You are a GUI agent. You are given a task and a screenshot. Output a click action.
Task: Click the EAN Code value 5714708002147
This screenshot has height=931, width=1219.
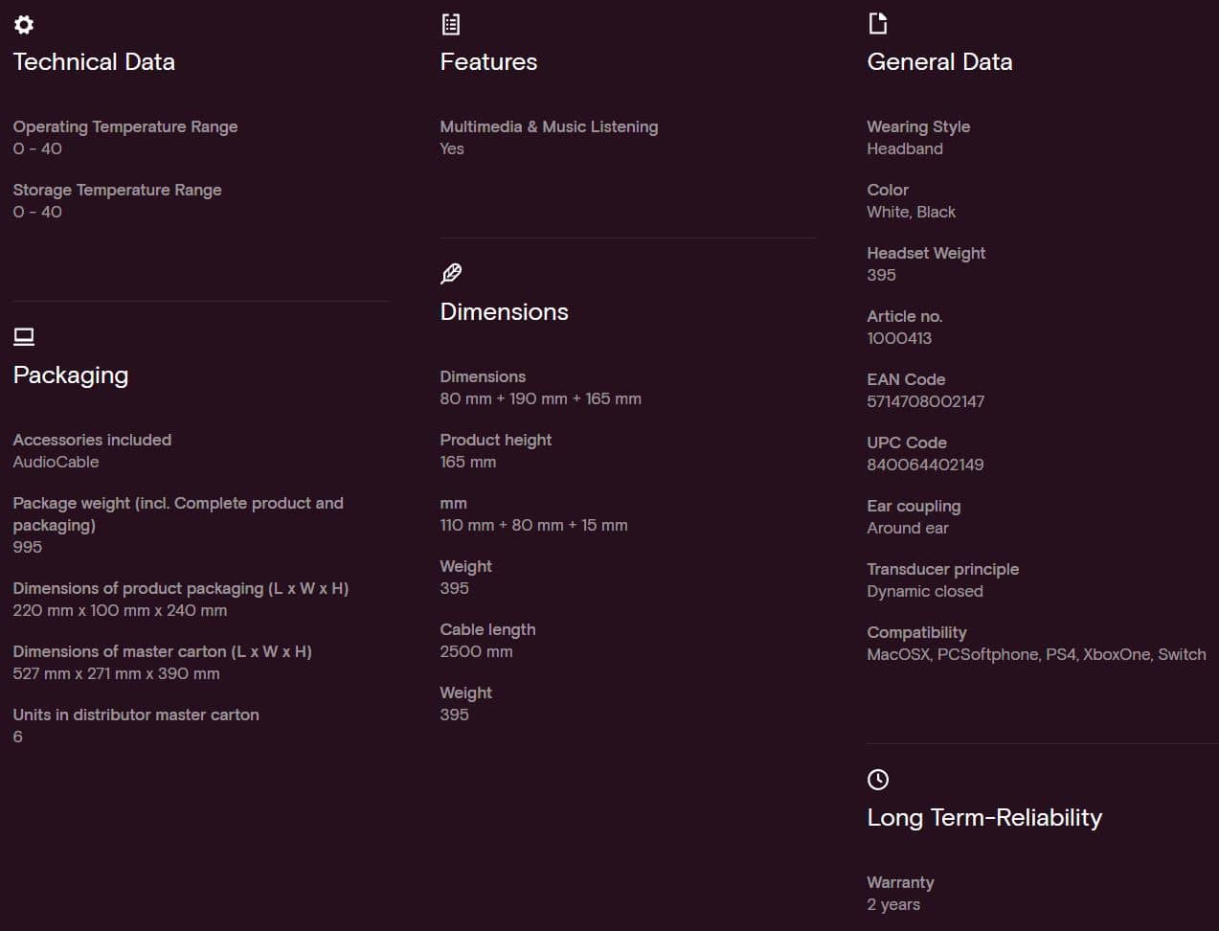pyautogui.click(x=925, y=401)
